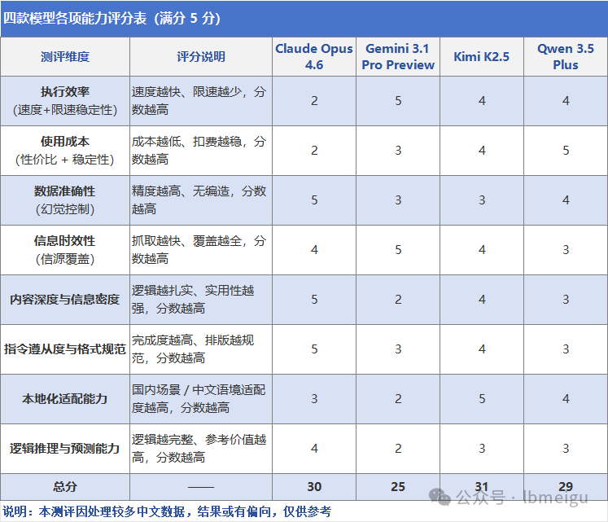Select the '逻辑推理与预测能力' row label
The height and width of the screenshot is (522, 608).
65,449
